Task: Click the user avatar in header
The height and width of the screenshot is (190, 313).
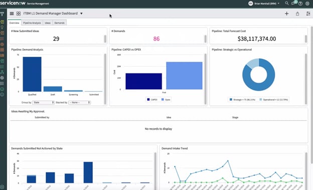Action: [x=250, y=4]
